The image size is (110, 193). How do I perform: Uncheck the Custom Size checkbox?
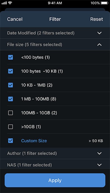click(10, 141)
